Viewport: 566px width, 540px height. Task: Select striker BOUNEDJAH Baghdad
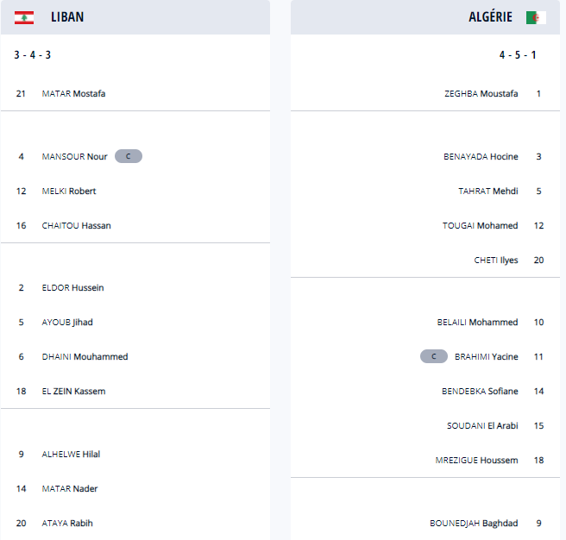pos(474,523)
